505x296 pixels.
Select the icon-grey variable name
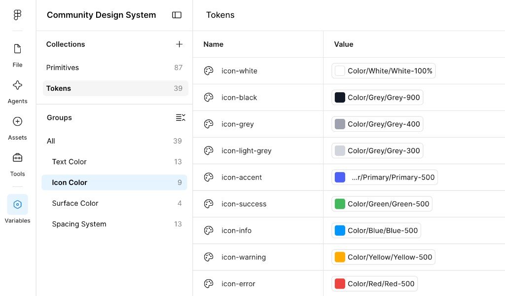tap(238, 124)
